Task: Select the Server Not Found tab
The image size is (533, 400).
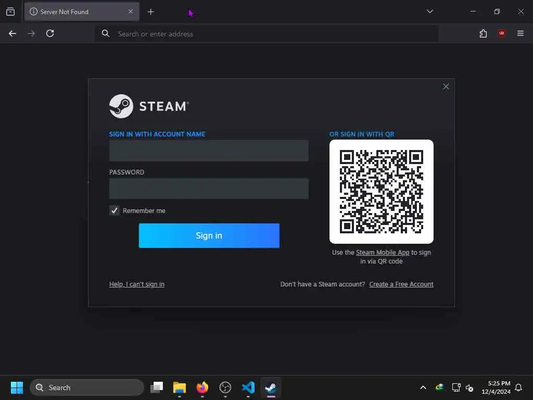Action: coord(82,12)
